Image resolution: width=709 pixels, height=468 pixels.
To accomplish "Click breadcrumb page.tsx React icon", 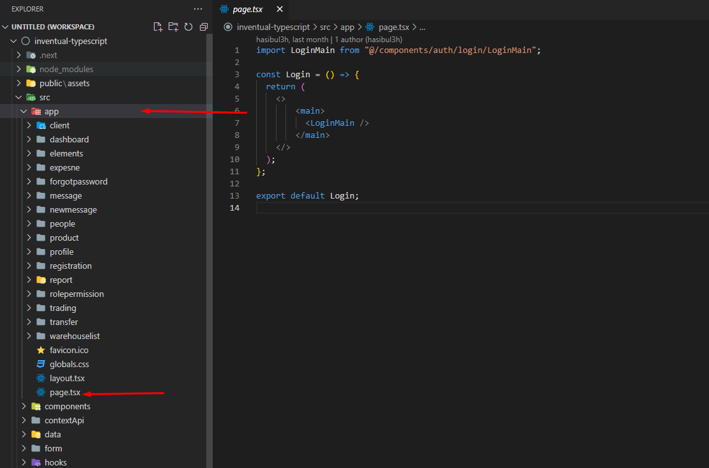I will tap(370, 27).
